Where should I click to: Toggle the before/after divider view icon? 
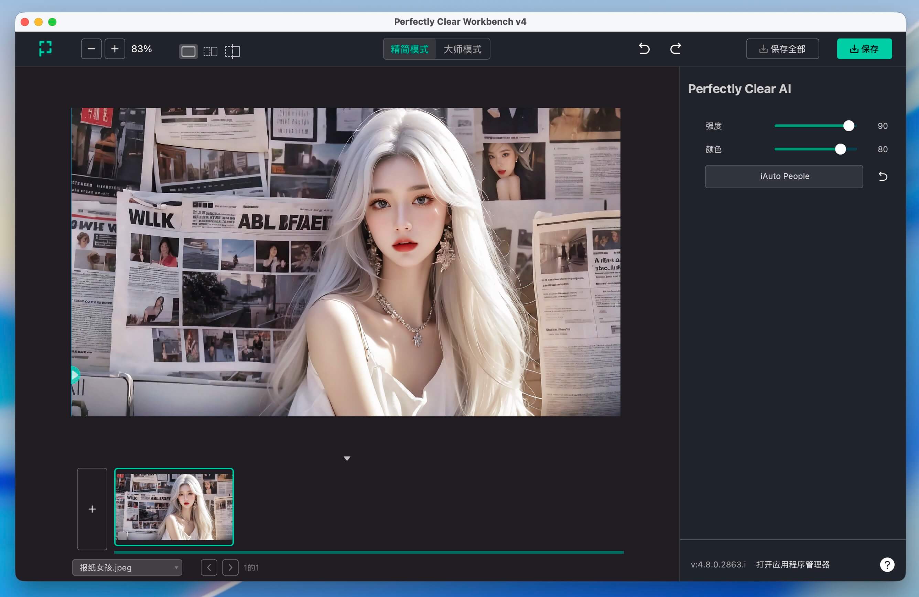coord(233,51)
